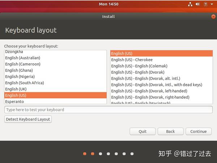Open the accessibility help icon with question mark
This screenshot has height=163, width=217.
205,4
